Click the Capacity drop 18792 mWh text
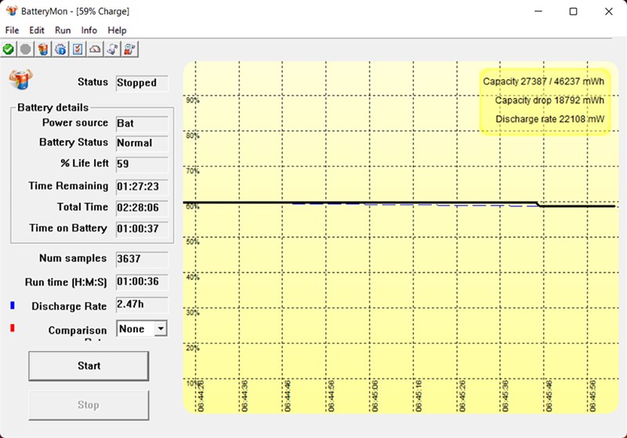 549,100
